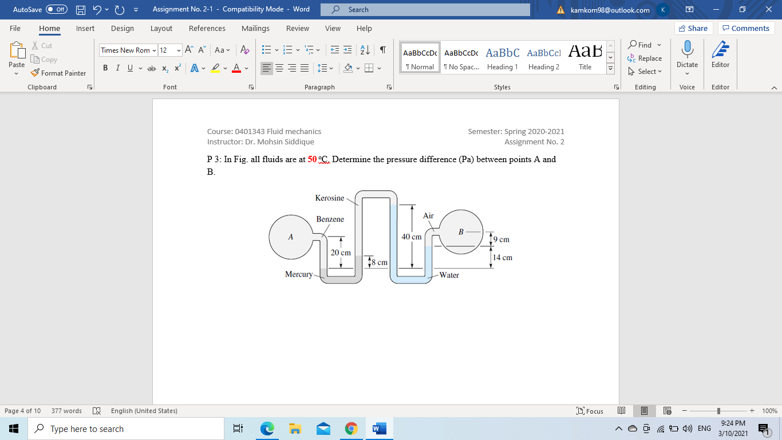The image size is (782, 440).
Task: Open the font size dropdown
Action: [x=179, y=50]
